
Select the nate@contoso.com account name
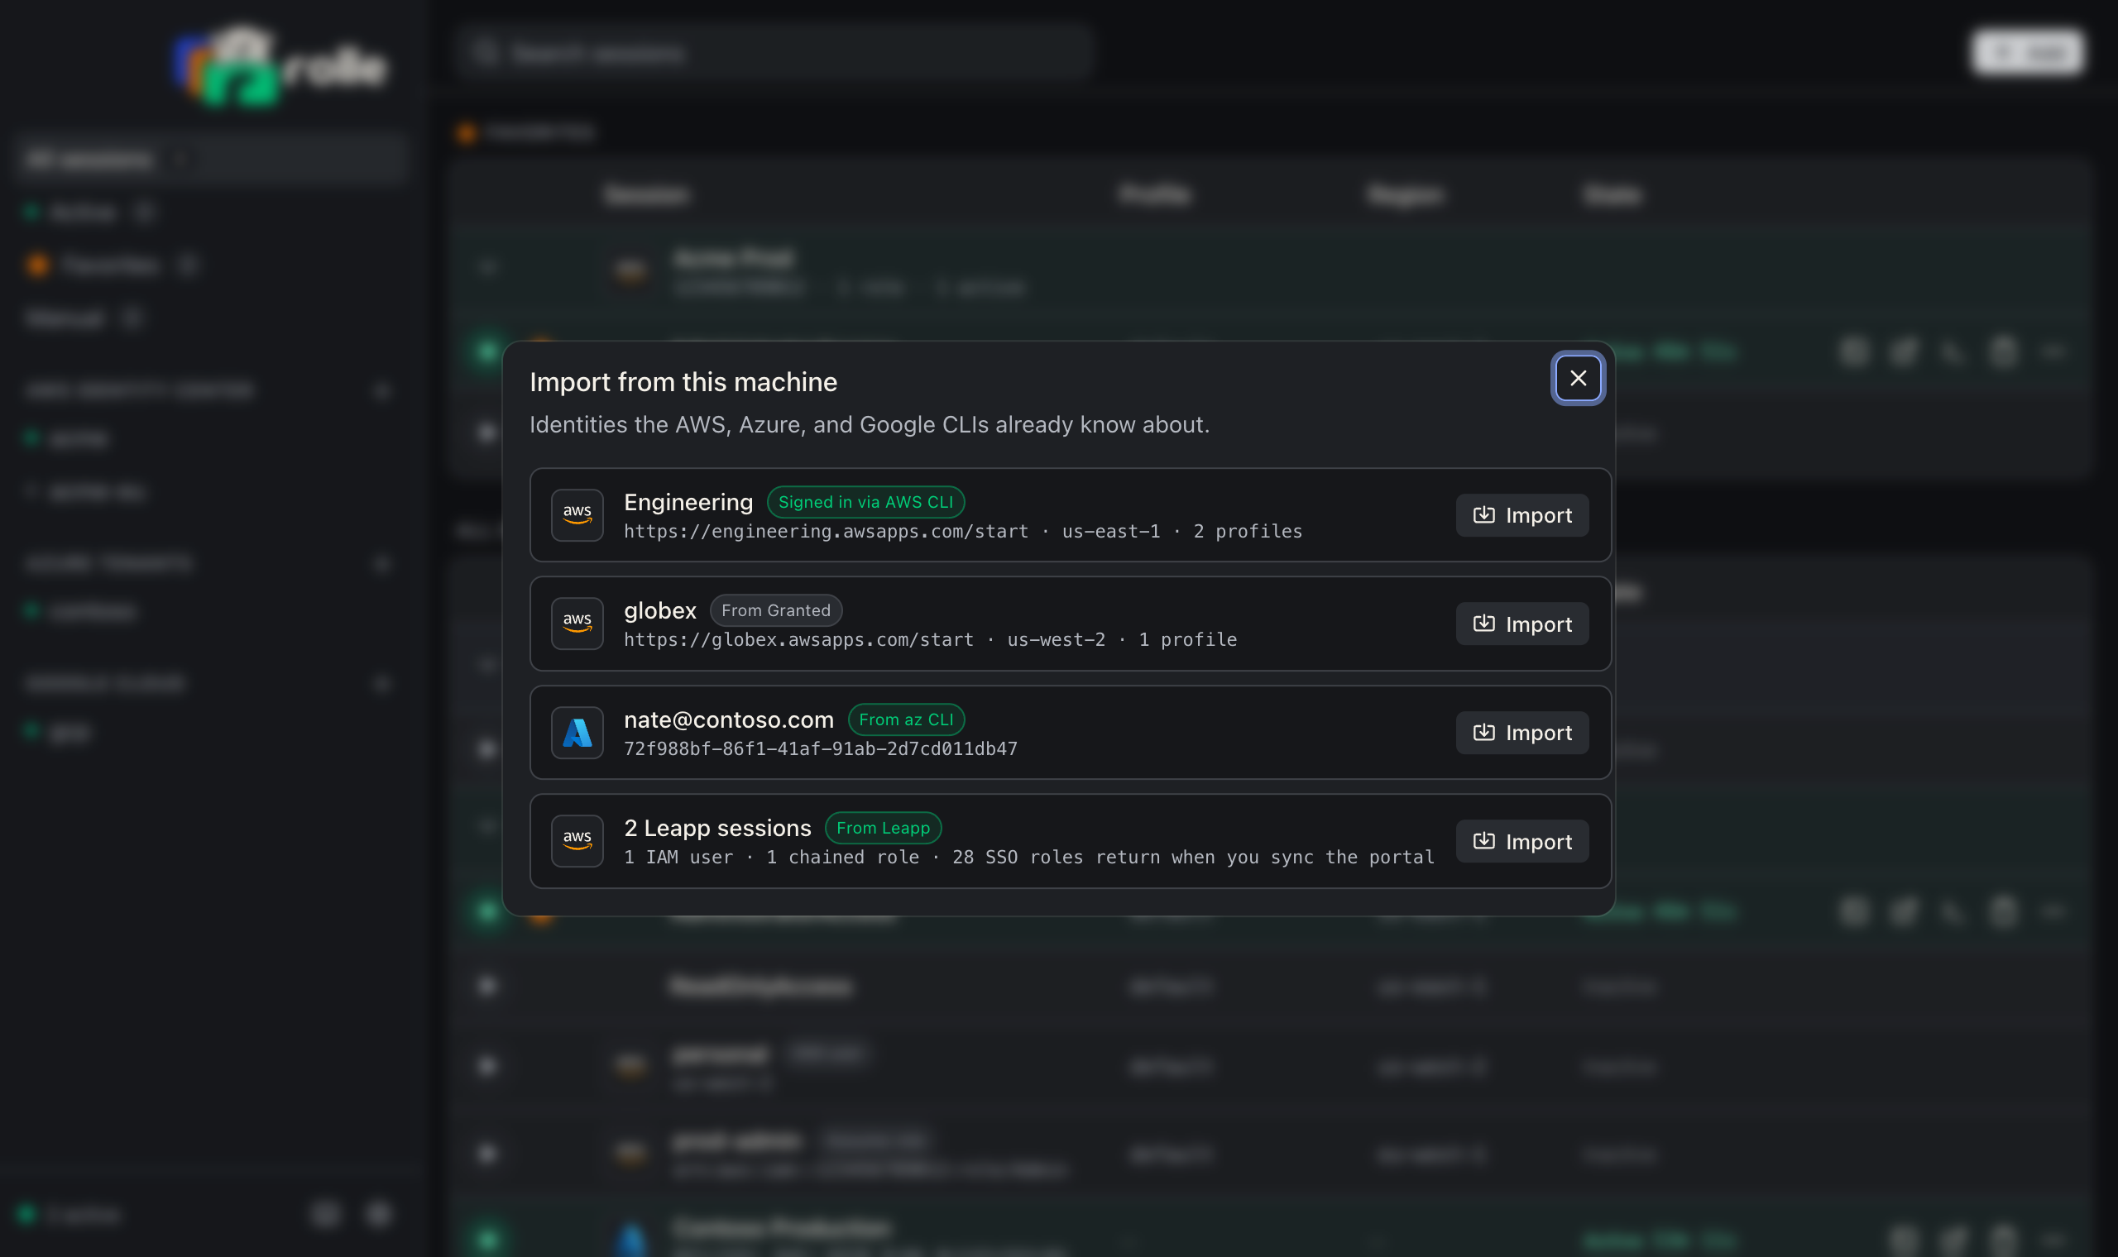coord(729,719)
